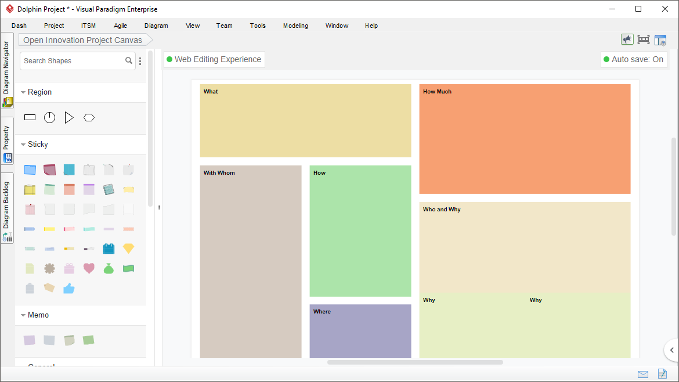Pick the olive folded memo shape
Viewport: 679px width, 382px height.
coord(69,340)
